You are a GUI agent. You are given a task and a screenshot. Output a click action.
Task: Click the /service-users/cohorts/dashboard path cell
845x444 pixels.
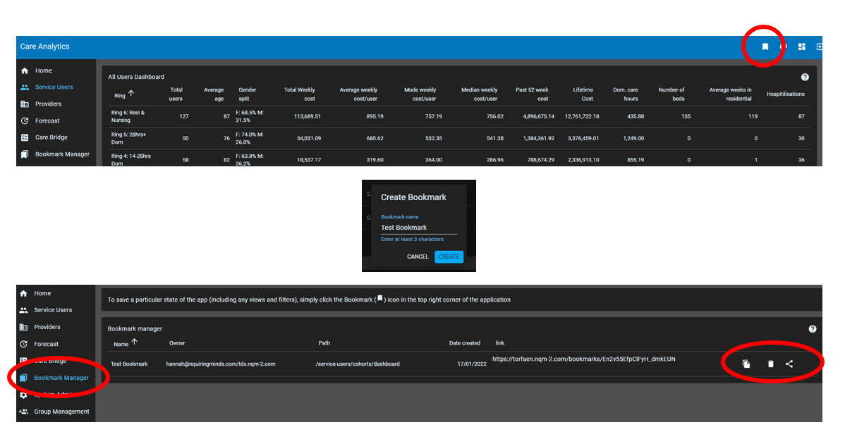point(358,364)
